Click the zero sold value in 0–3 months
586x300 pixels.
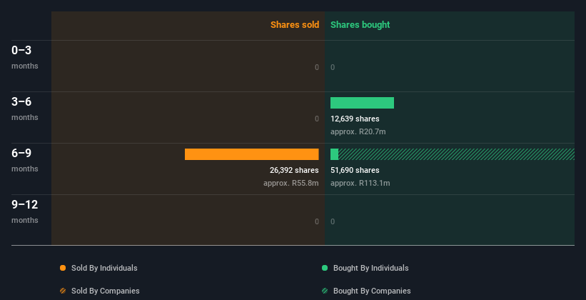click(317, 67)
